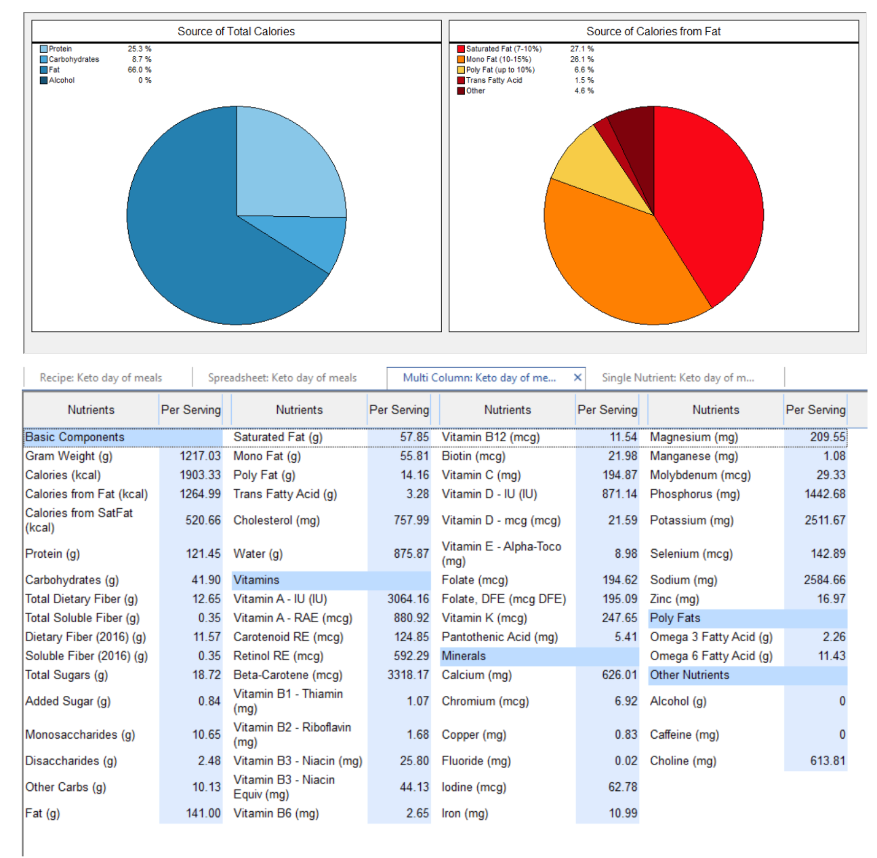877x858 pixels.
Task: Click the Total Sugars (g) label
Action: coord(66,675)
